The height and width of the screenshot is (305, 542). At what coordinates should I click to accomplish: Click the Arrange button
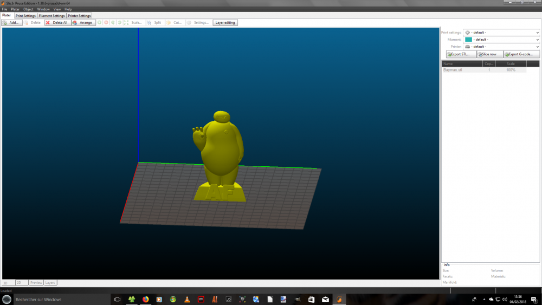pos(83,22)
